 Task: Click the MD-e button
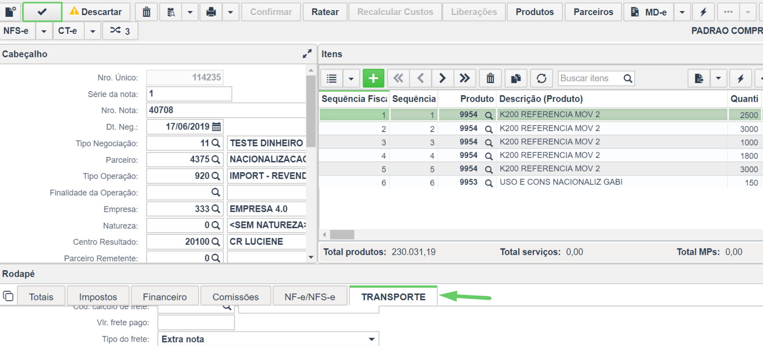[x=649, y=12]
